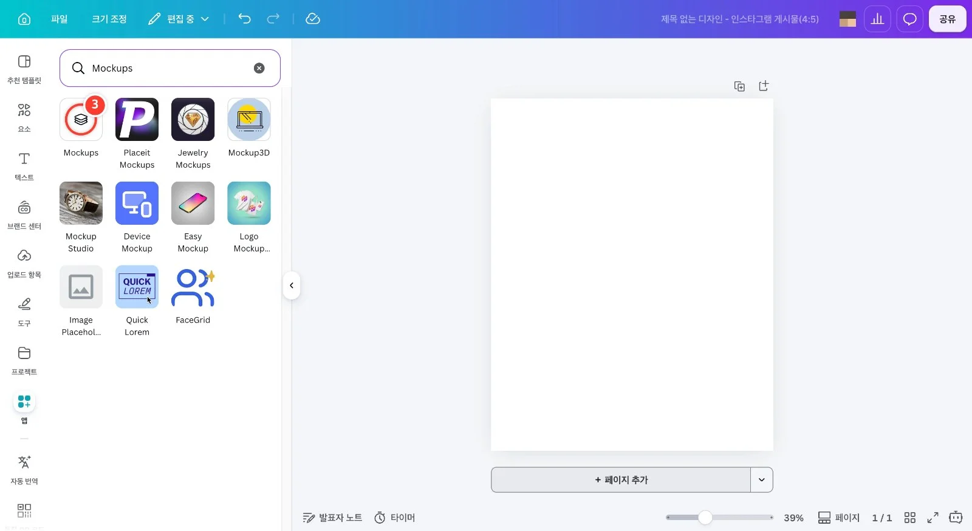The height and width of the screenshot is (531, 972).
Task: Click the 페이지 추가 button
Action: (x=621, y=480)
